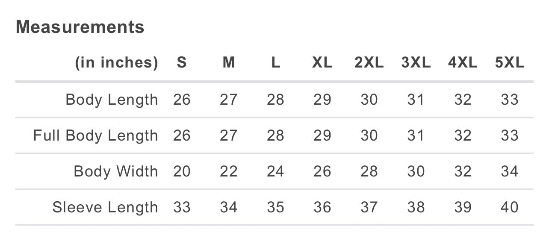Click the 3XL size column header
The height and width of the screenshot is (244, 549).
(416, 63)
